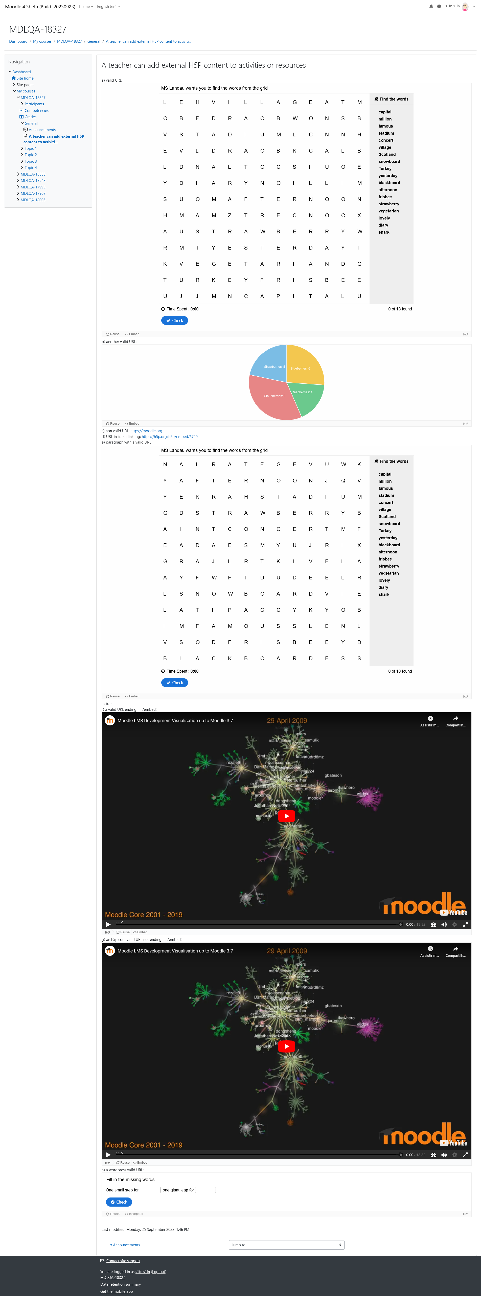The height and width of the screenshot is (1296, 481).
Task: Click the Share arrow icon in video f)
Action: [455, 718]
